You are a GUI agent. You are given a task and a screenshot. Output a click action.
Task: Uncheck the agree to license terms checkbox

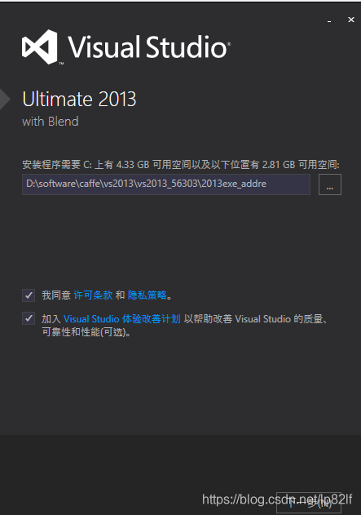point(29,295)
